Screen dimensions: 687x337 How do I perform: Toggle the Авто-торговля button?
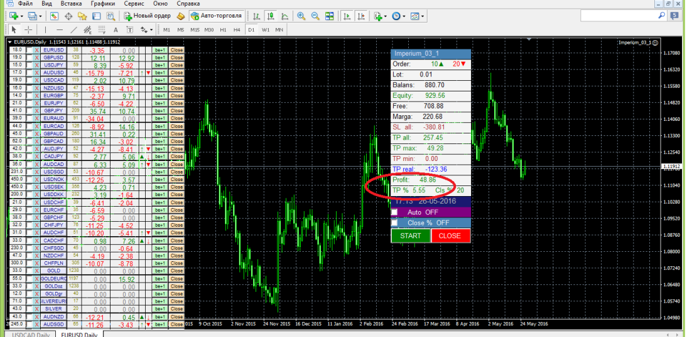coord(217,16)
